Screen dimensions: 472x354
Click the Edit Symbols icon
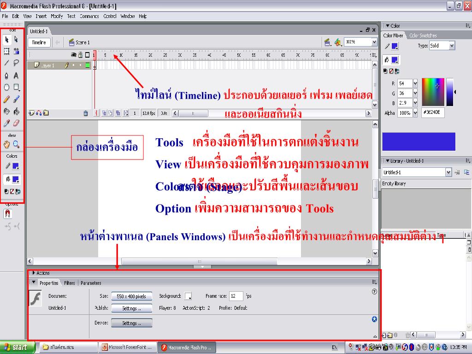[338, 42]
